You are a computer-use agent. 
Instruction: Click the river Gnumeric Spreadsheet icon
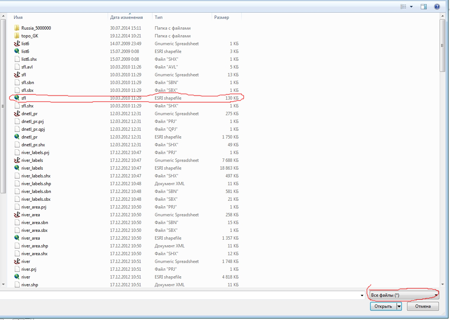tap(17, 261)
